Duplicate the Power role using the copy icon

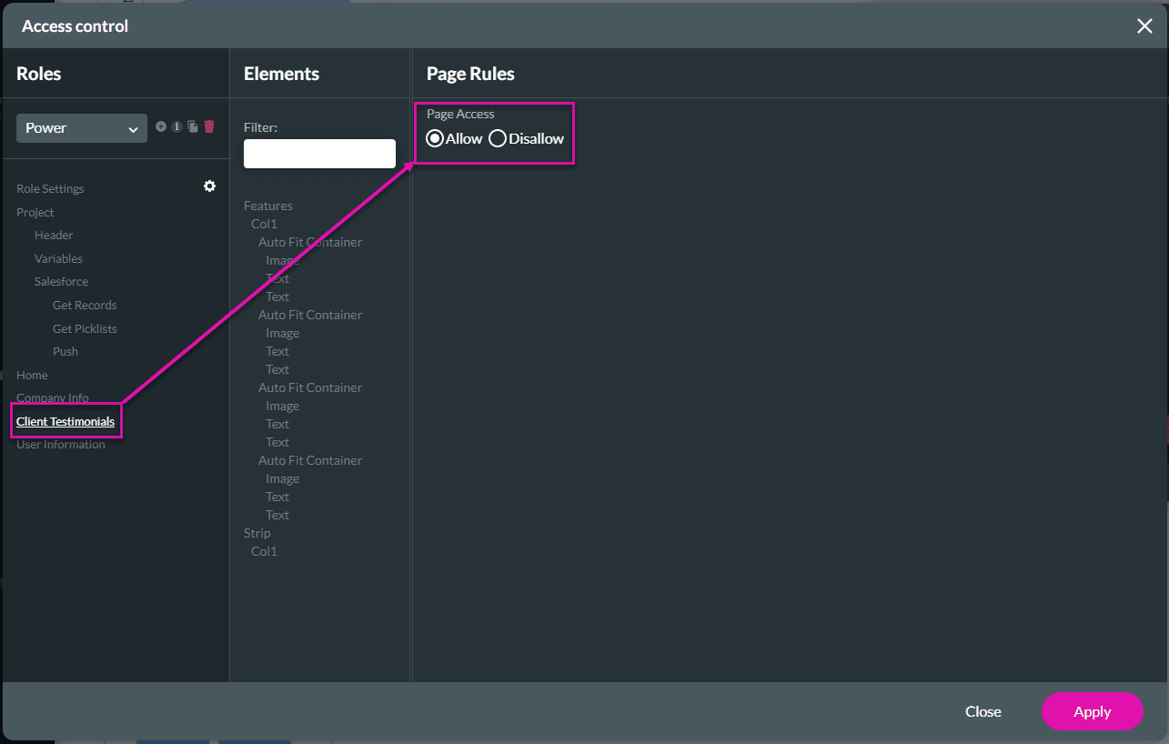tap(193, 126)
